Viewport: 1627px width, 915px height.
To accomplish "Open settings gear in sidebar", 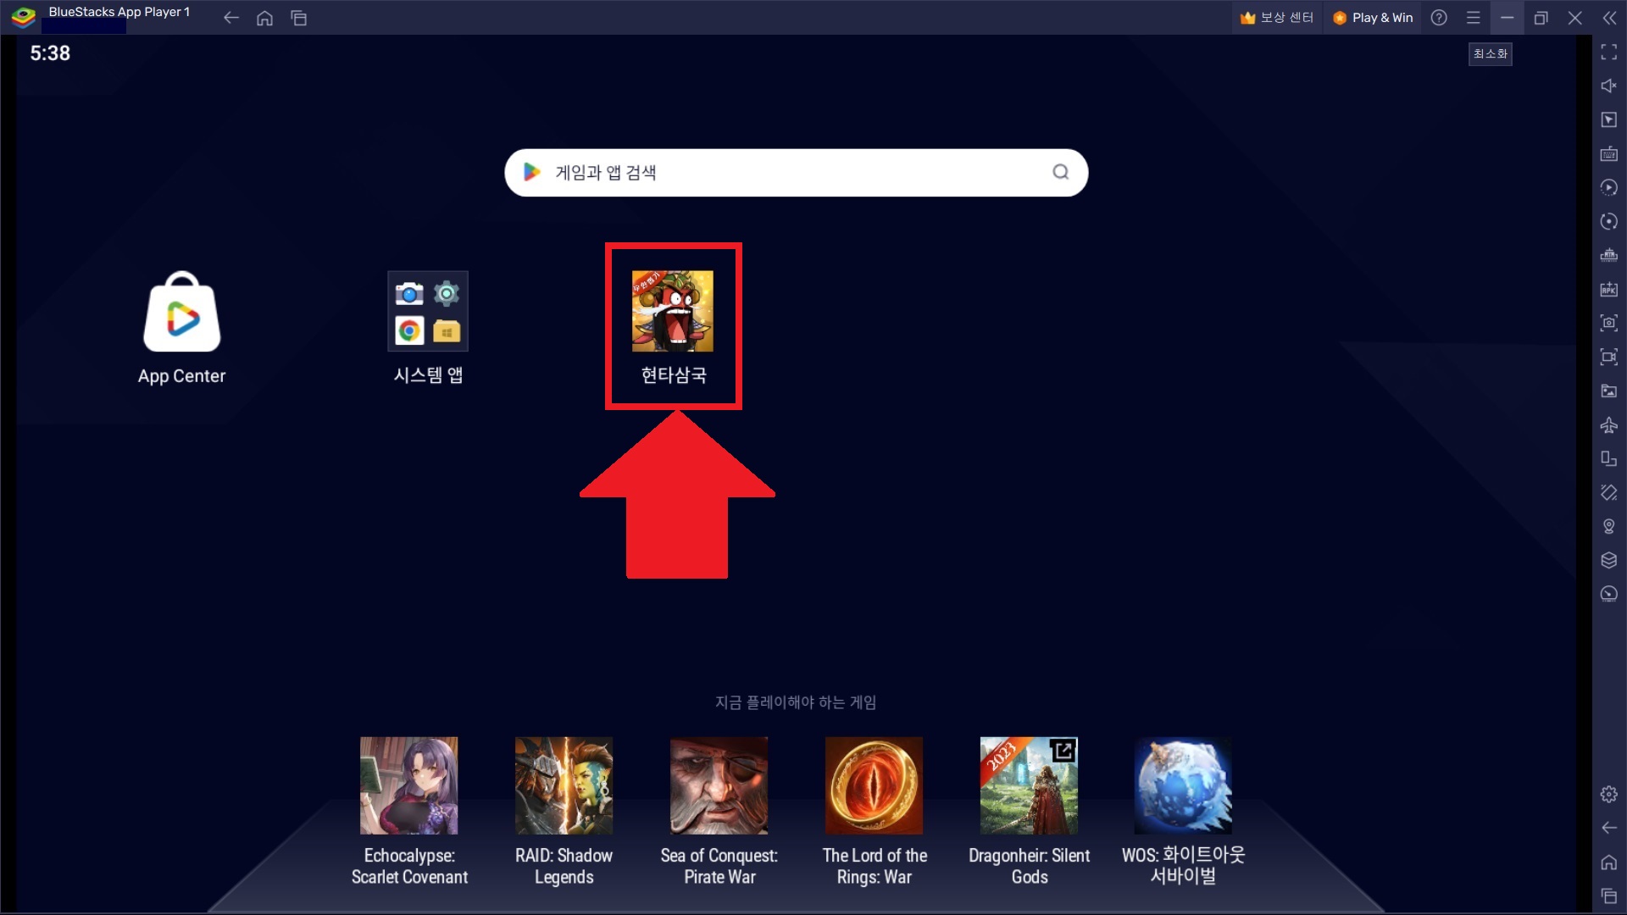I will point(1608,795).
